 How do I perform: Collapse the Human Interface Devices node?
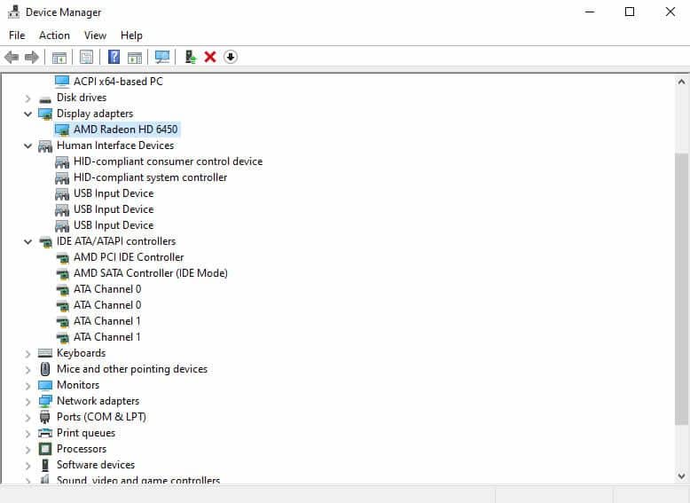[27, 145]
